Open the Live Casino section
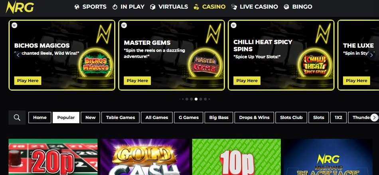The width and height of the screenshot is (379, 175). tap(255, 7)
